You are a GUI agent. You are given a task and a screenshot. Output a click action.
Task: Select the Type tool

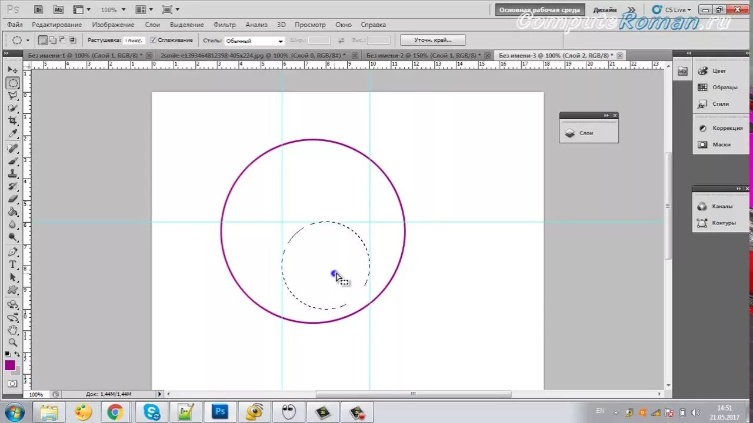coord(12,264)
